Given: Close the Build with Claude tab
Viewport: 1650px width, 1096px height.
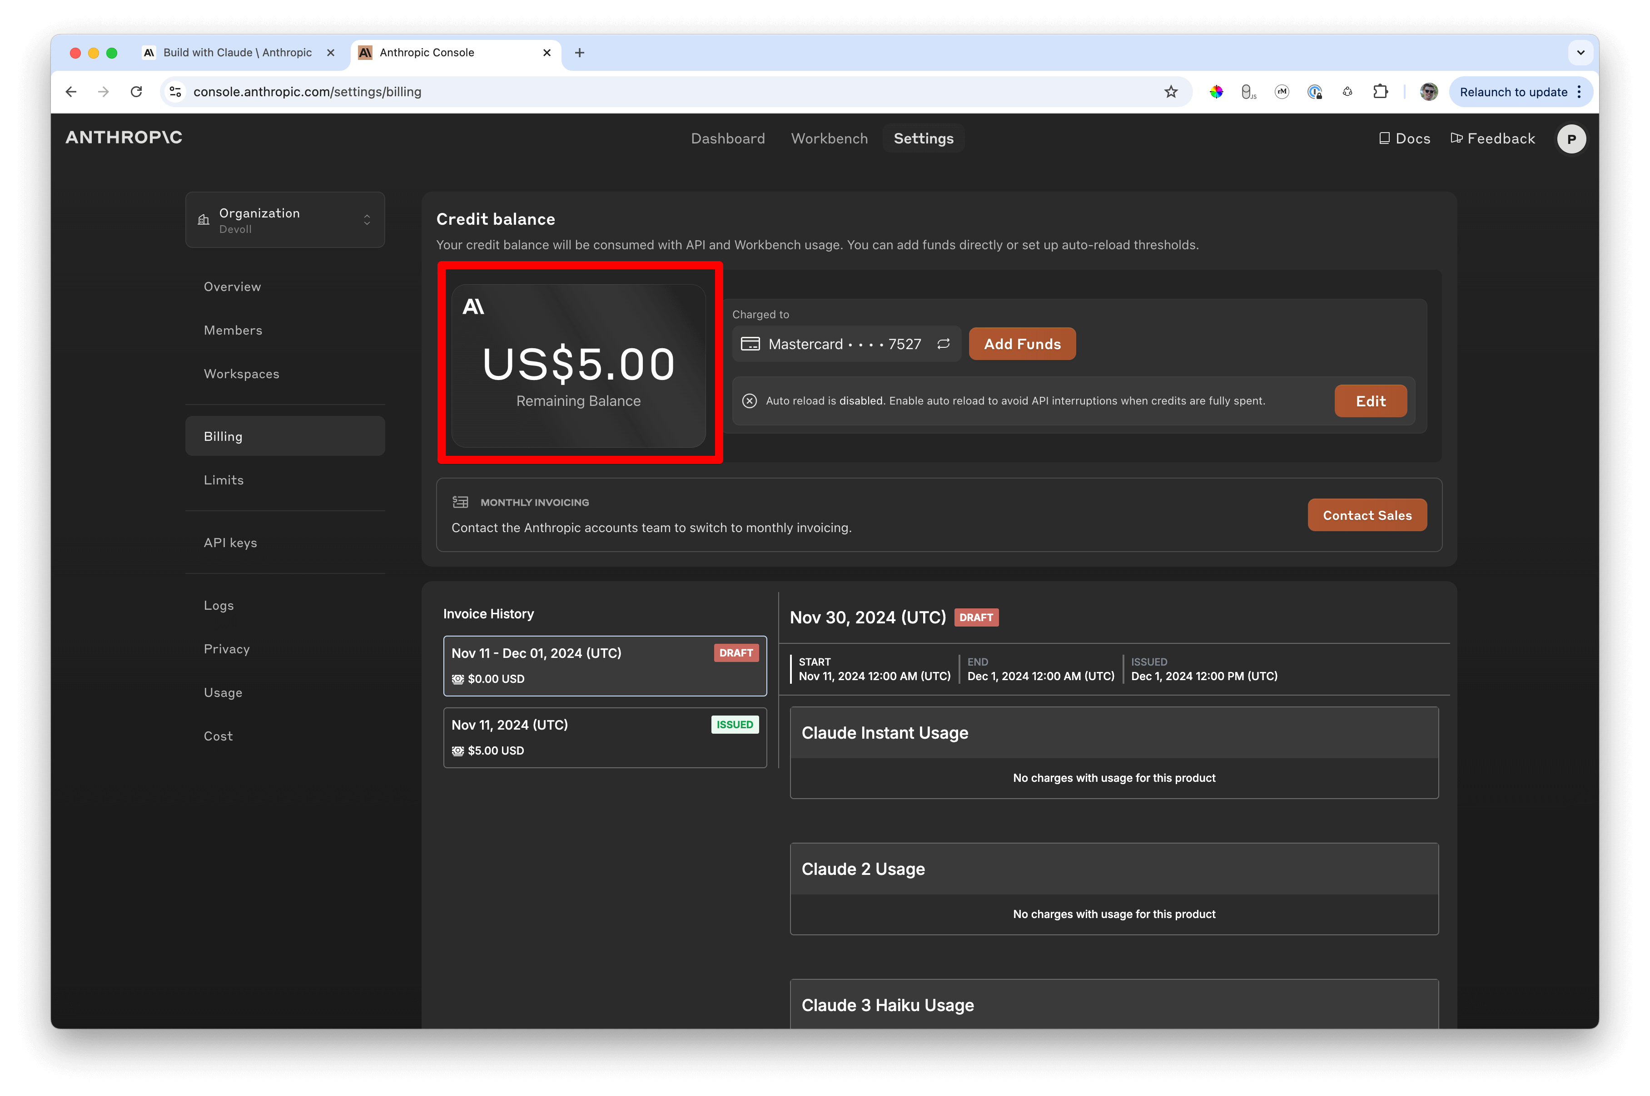Looking at the screenshot, I should coord(331,52).
